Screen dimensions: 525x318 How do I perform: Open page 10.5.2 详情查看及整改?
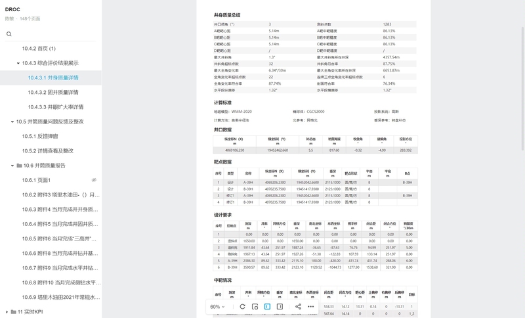(x=47, y=151)
